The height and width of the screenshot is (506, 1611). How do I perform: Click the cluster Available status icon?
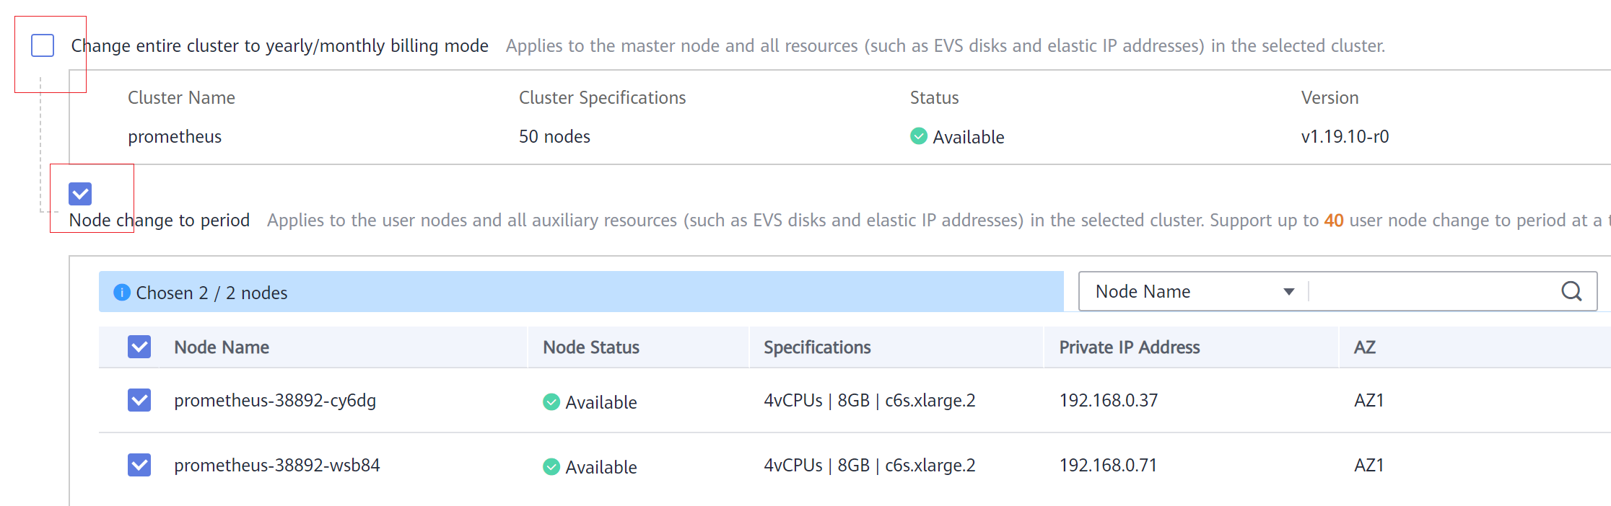(x=919, y=136)
